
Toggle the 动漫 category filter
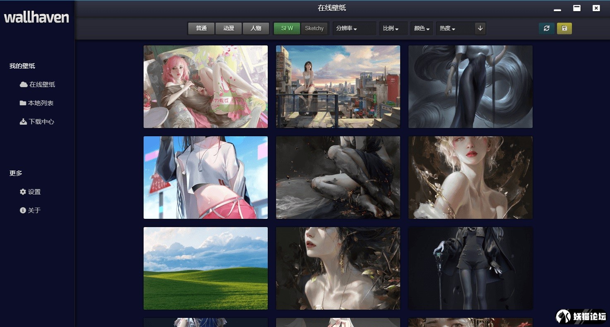click(x=228, y=28)
